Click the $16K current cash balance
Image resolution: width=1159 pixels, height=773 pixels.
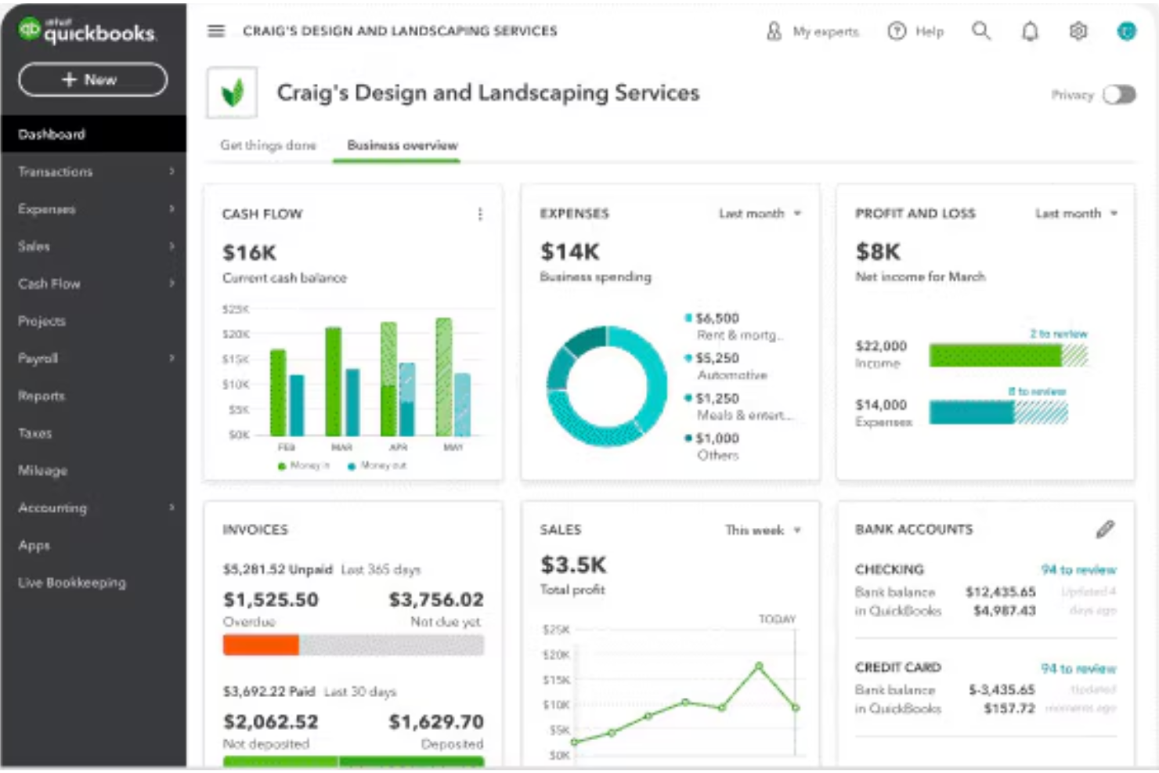249,253
